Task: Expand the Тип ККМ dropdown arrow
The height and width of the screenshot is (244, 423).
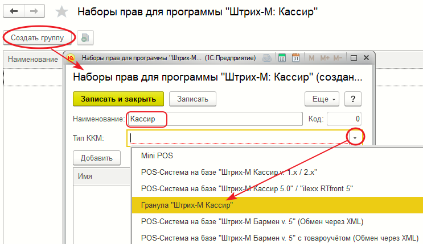Action: [x=355, y=138]
